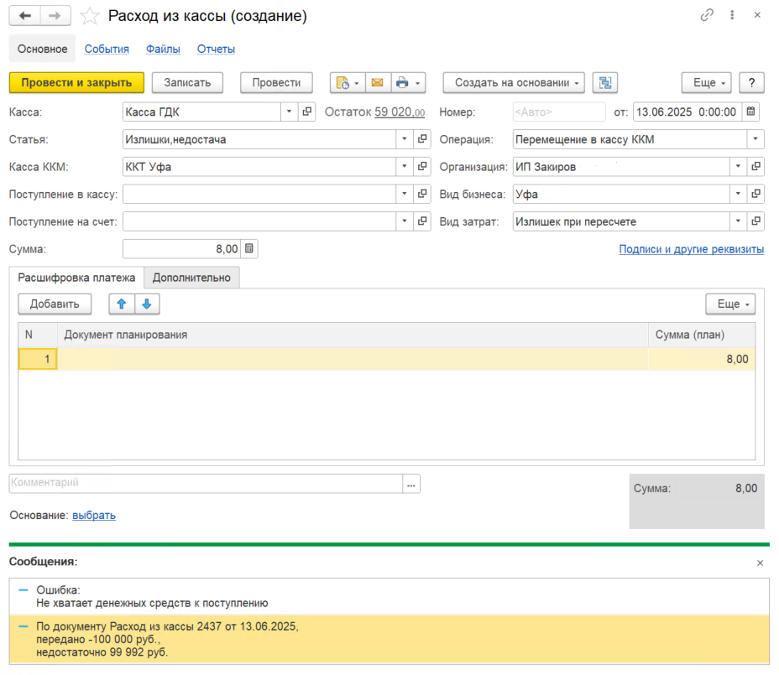
Task: Save document with Записать button
Action: point(187,83)
